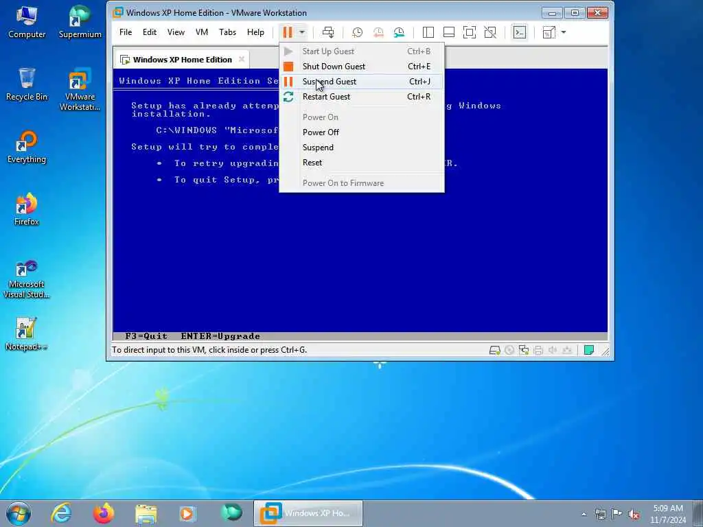Image resolution: width=703 pixels, height=527 pixels.
Task: Click the printer status bar icon
Action: pos(538,350)
